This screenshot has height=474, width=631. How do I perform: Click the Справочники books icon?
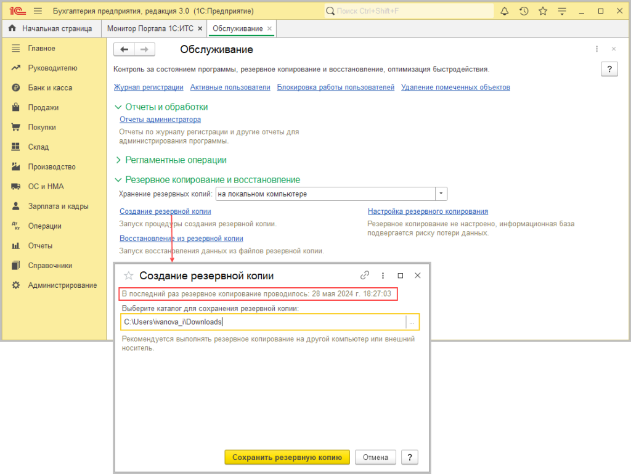point(15,265)
